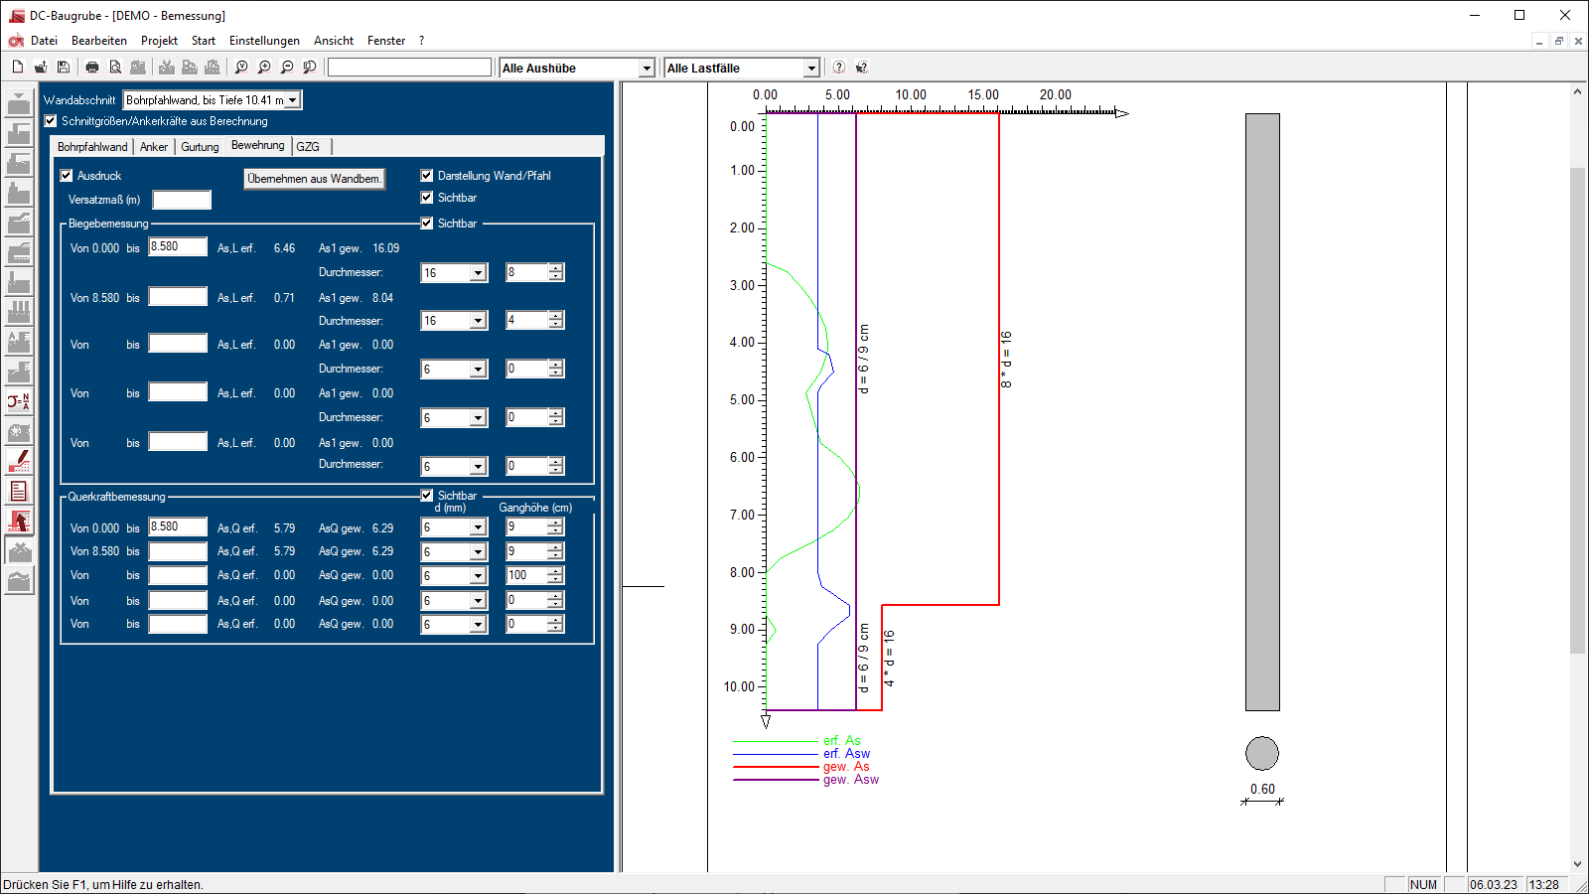The width and height of the screenshot is (1589, 894).
Task: Open the Alle Aushübe dropdown
Action: (x=647, y=68)
